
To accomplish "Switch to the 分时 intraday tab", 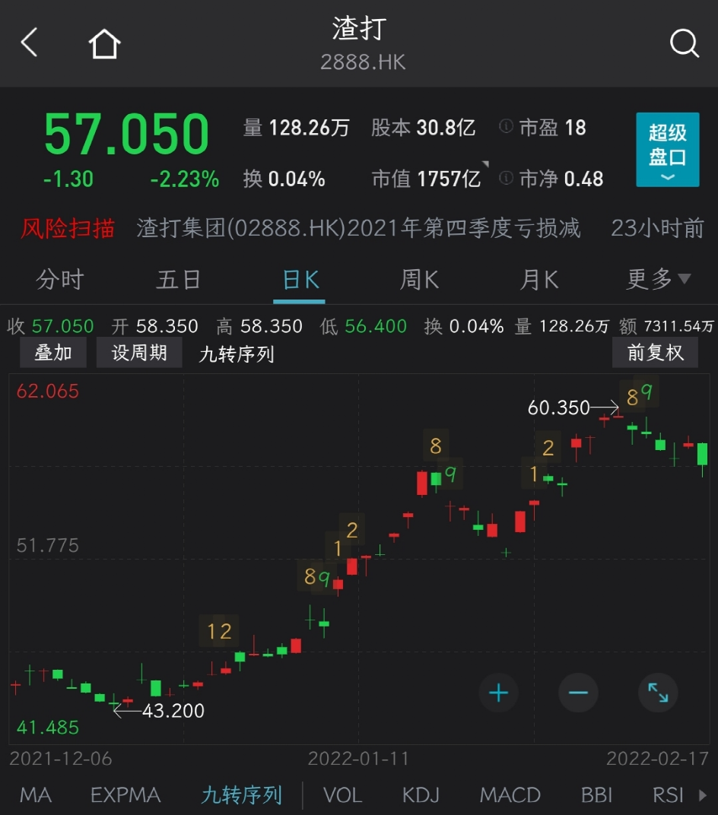I will (x=58, y=280).
